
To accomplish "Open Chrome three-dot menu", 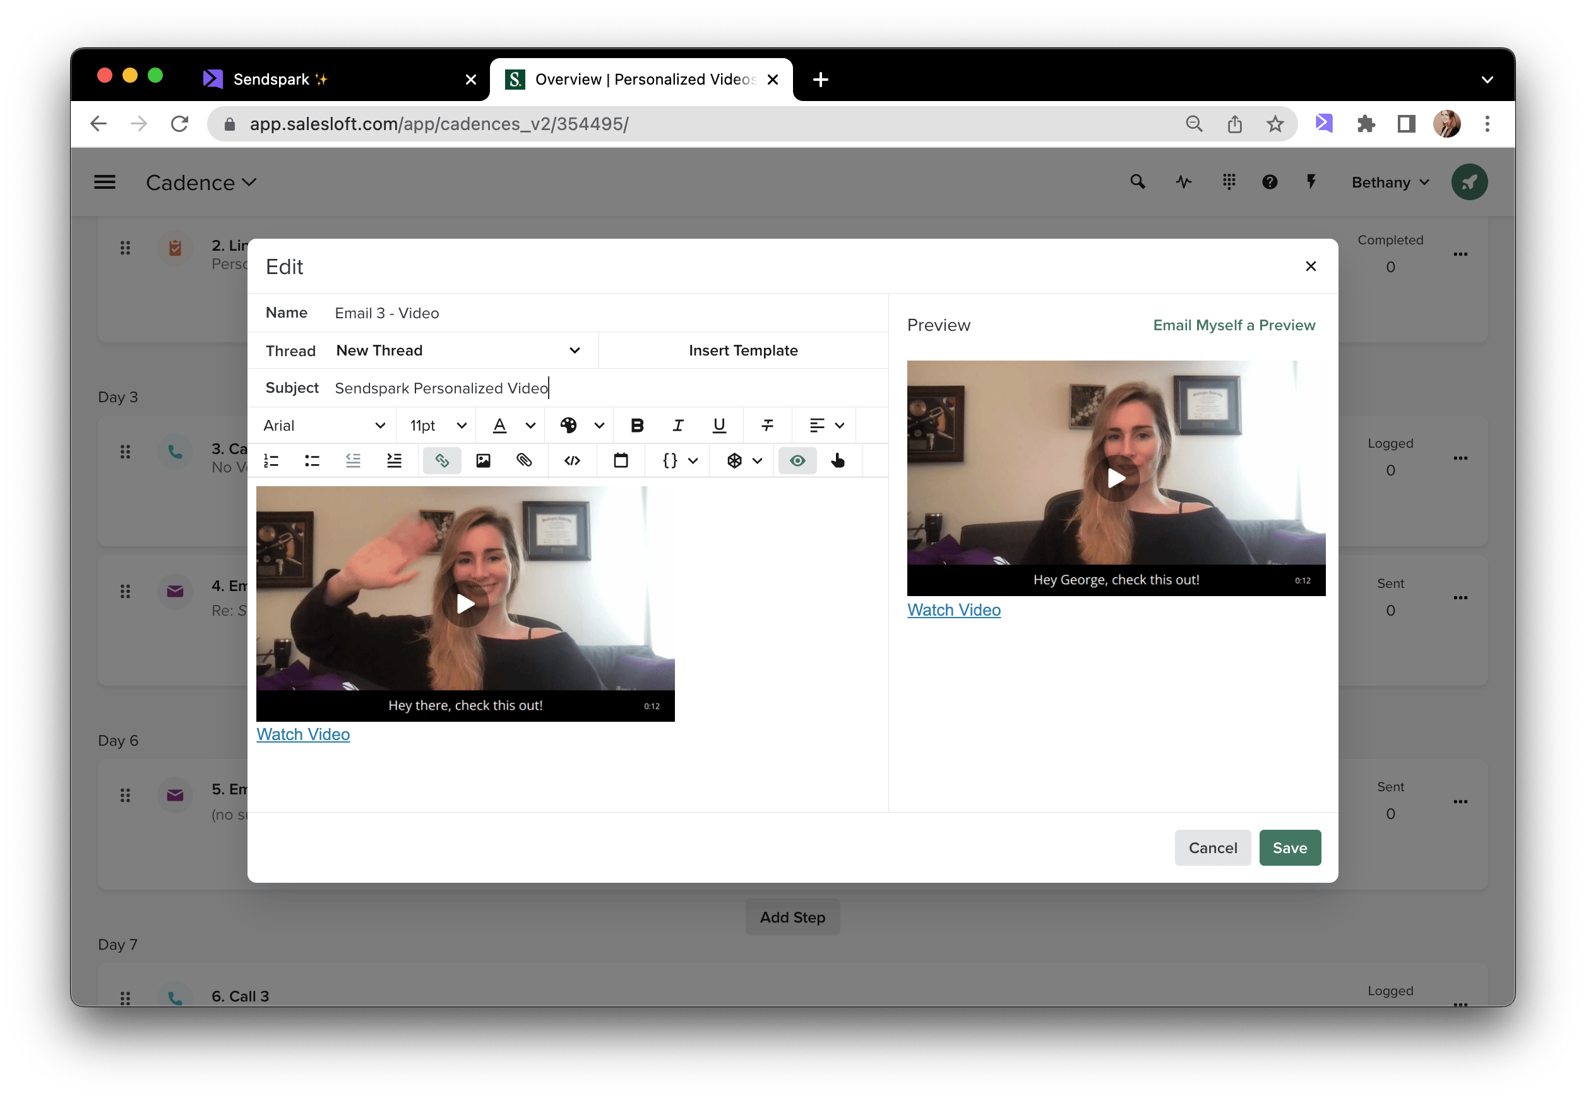I will tap(1487, 124).
